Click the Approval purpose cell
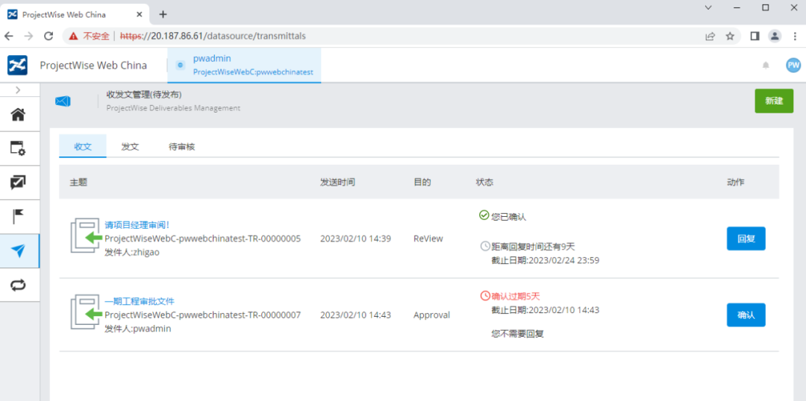806x401 pixels. [431, 315]
